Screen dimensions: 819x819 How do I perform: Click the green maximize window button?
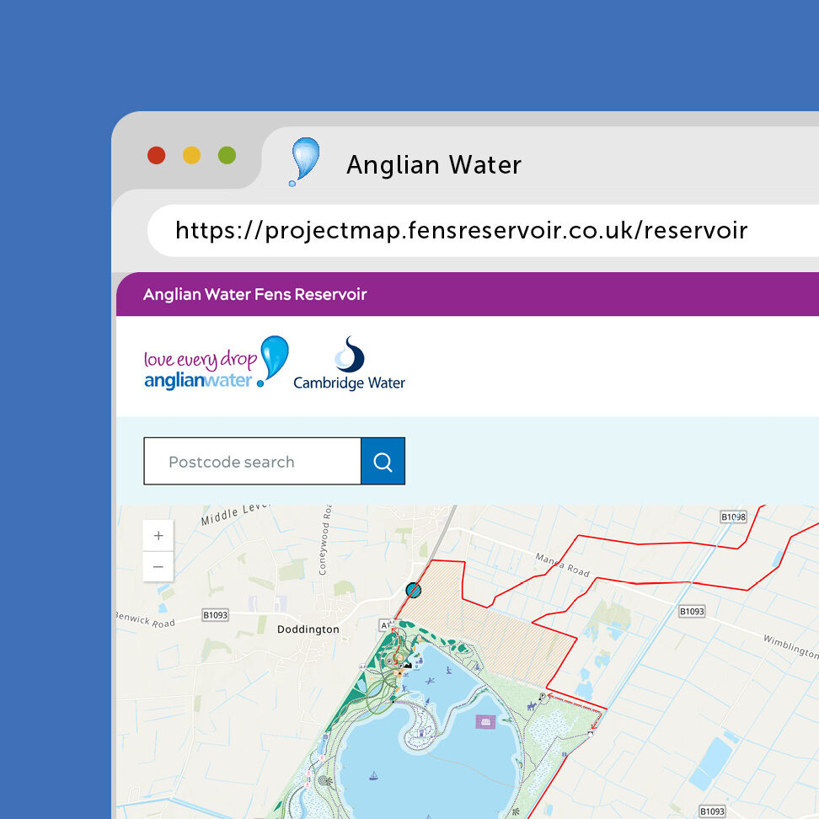coord(227,155)
